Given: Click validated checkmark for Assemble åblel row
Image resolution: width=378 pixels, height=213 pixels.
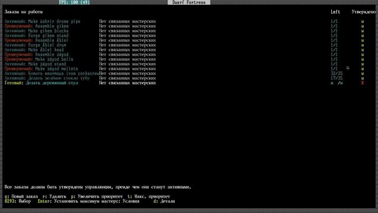Looking at the screenshot, I should pos(362,40).
